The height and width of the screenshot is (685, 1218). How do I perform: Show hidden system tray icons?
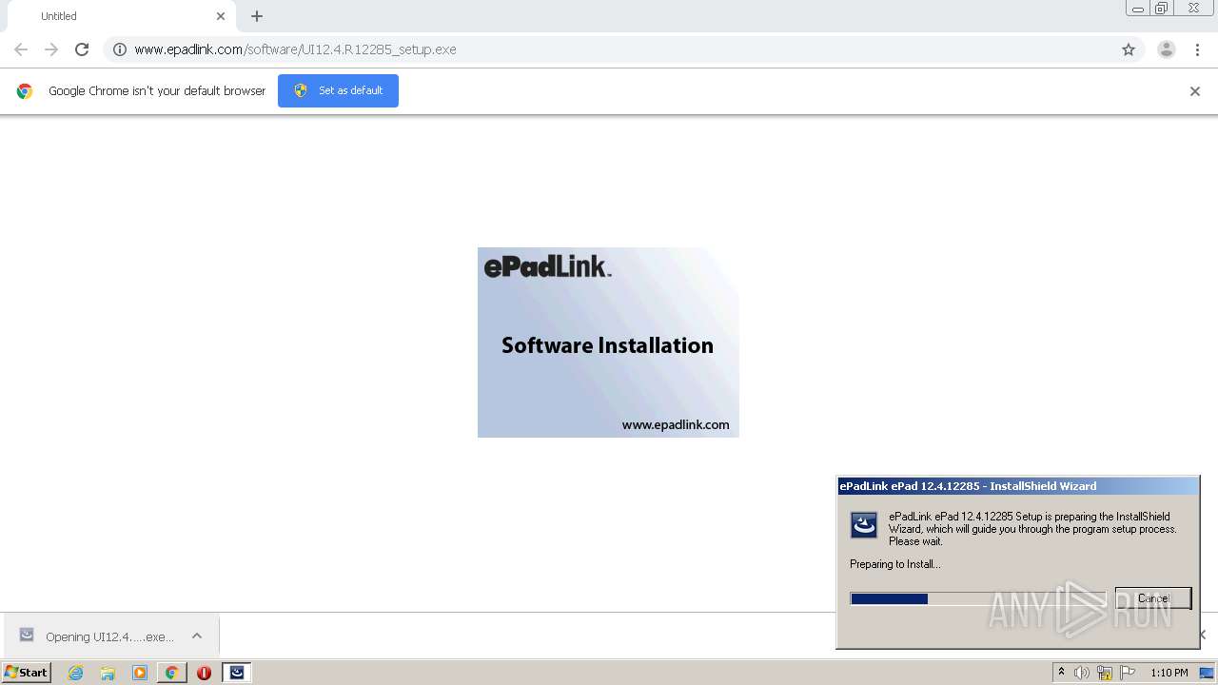click(1062, 673)
